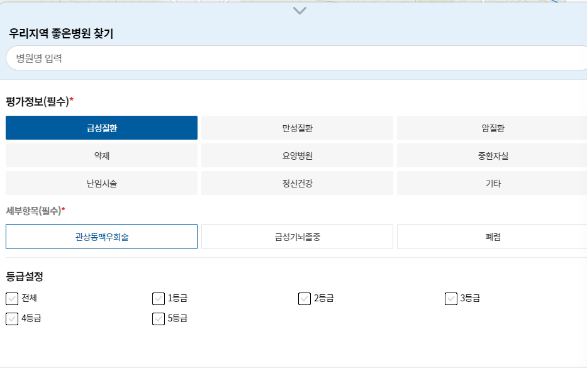Viewport: 587px width, 368px height.
Task: Toggle the 1등급 checkbox
Action: coord(157,299)
